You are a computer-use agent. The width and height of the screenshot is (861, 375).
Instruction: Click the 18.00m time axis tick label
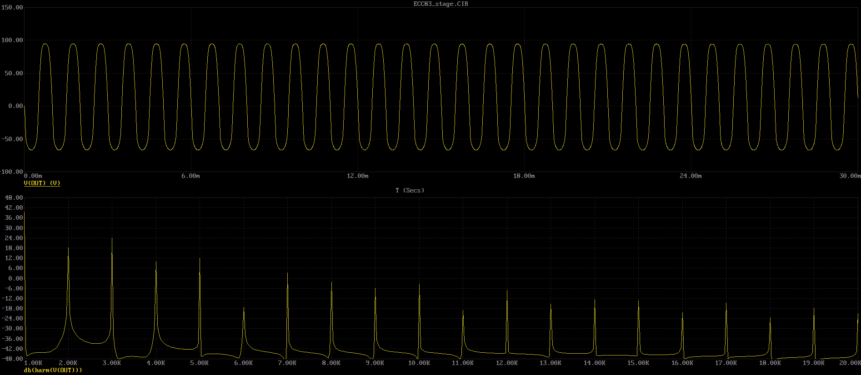(524, 176)
